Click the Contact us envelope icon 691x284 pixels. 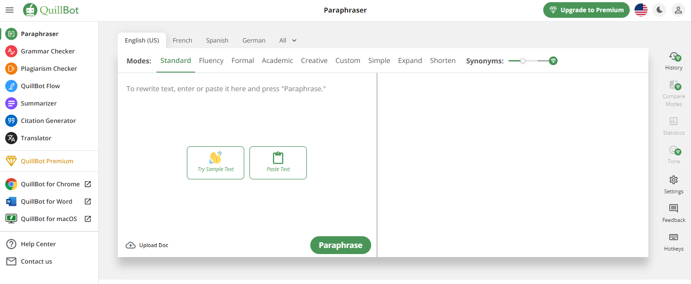point(11,261)
